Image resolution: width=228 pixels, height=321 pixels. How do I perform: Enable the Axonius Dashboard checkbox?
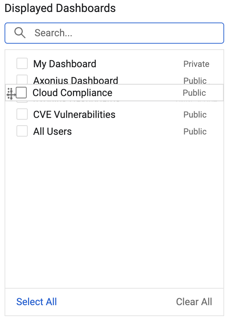[22, 79]
